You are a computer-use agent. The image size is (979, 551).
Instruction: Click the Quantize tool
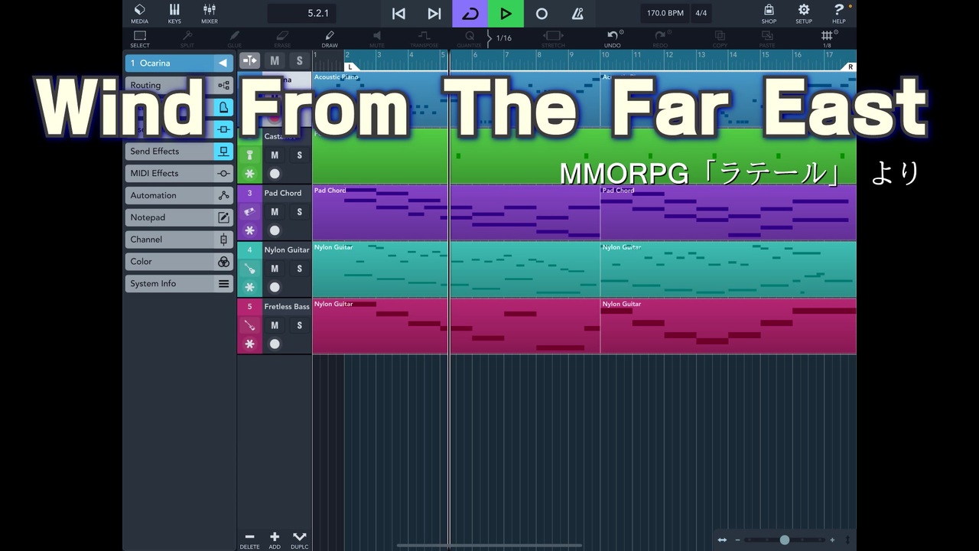tap(470, 39)
